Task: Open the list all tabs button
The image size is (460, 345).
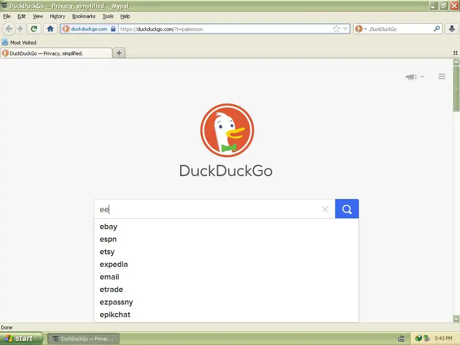Action: coord(456,53)
